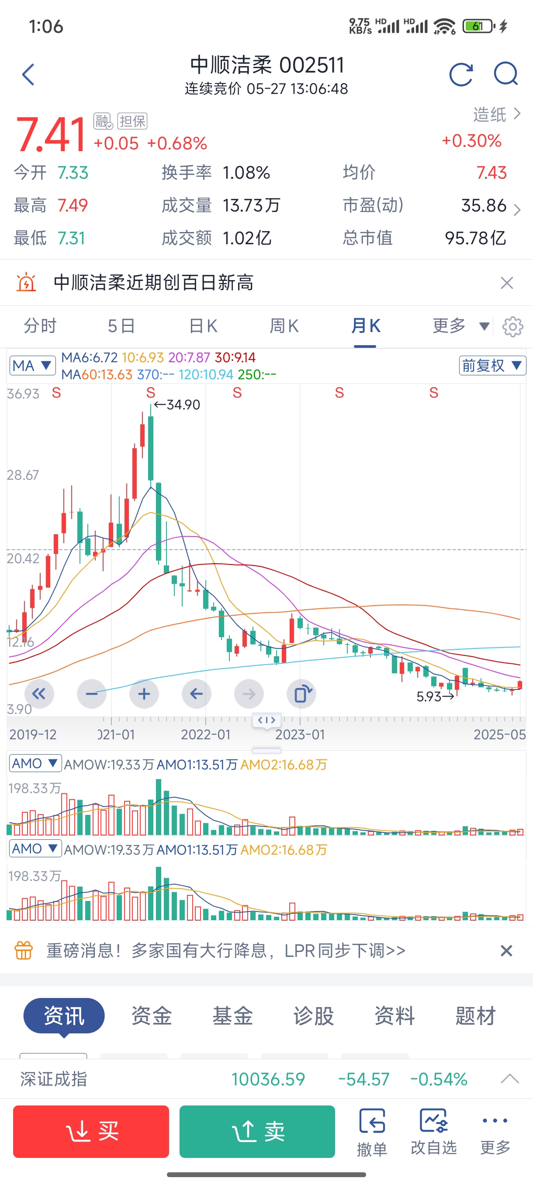Image resolution: width=533 pixels, height=1185 pixels.
Task: Open the 题材 themes tab
Action: tap(475, 1015)
